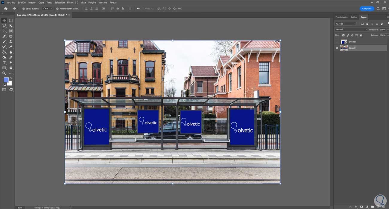Click the foreground blue color swatch
The width and height of the screenshot is (389, 209).
[x=6, y=80]
